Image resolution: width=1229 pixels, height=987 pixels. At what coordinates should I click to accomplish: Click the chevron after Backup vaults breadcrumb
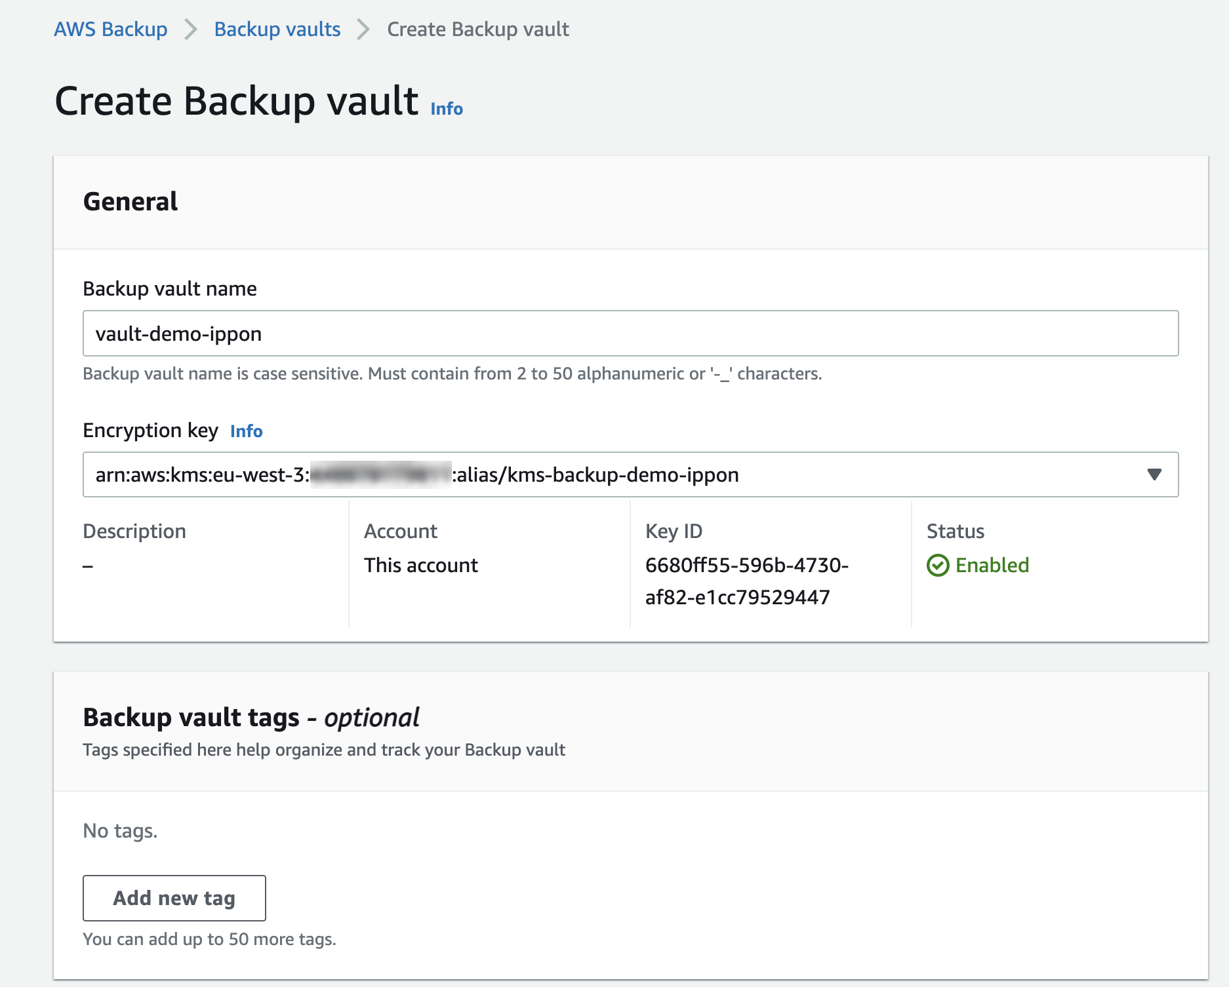click(363, 29)
